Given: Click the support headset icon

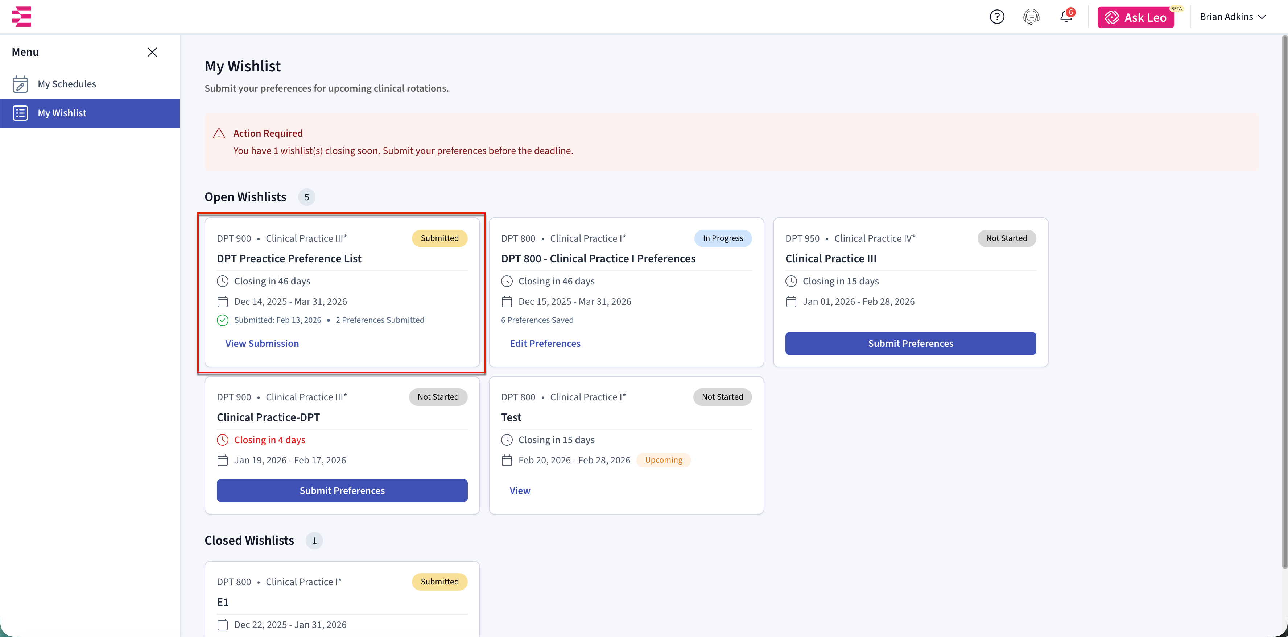Looking at the screenshot, I should (1031, 17).
